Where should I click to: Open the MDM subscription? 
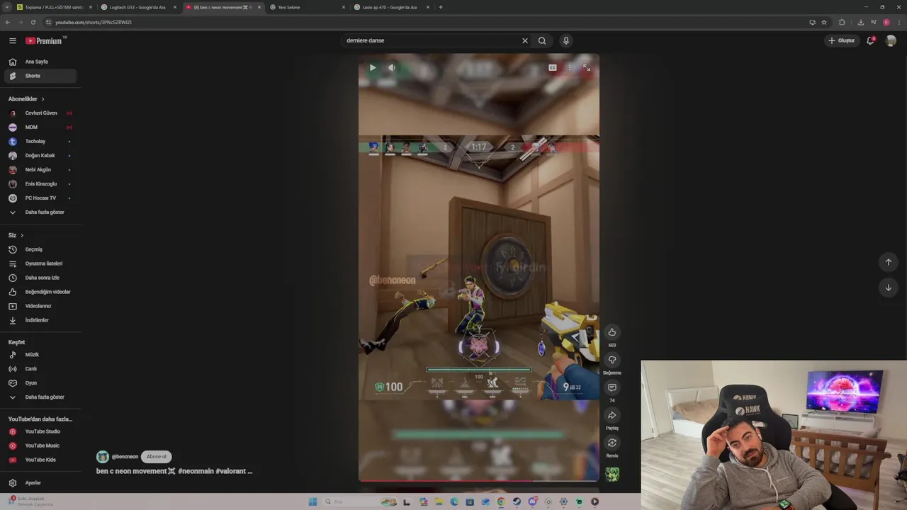(x=41, y=127)
